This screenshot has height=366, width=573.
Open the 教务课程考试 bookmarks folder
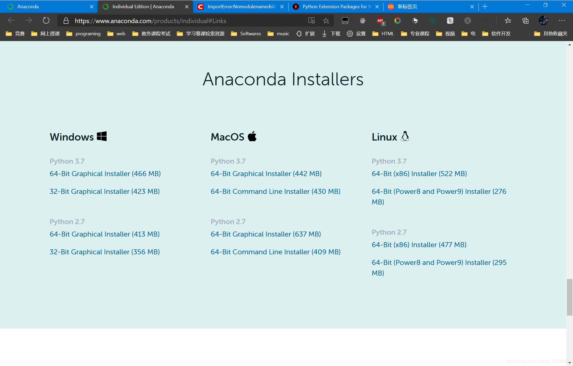tap(151, 34)
